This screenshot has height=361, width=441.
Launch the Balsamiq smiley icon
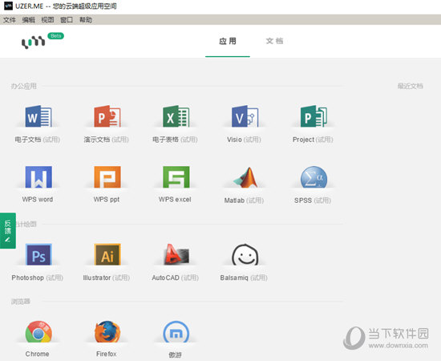pos(245,254)
